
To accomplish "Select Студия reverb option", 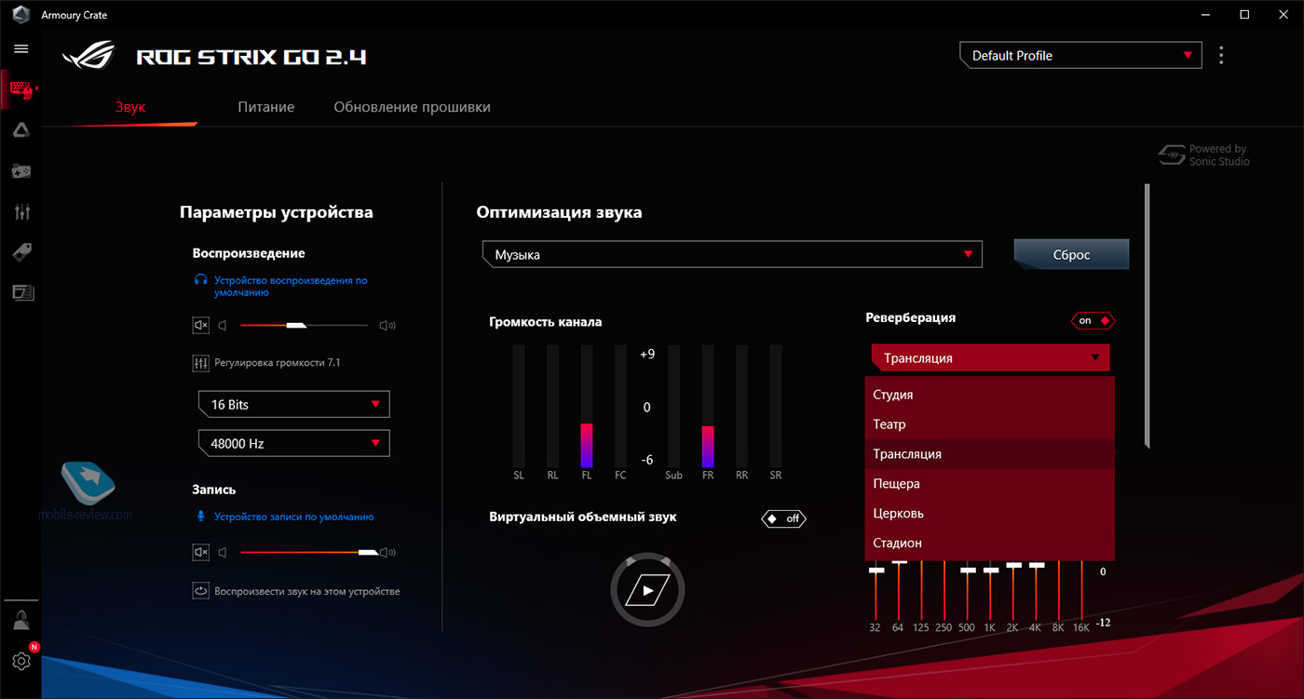I will pyautogui.click(x=989, y=395).
